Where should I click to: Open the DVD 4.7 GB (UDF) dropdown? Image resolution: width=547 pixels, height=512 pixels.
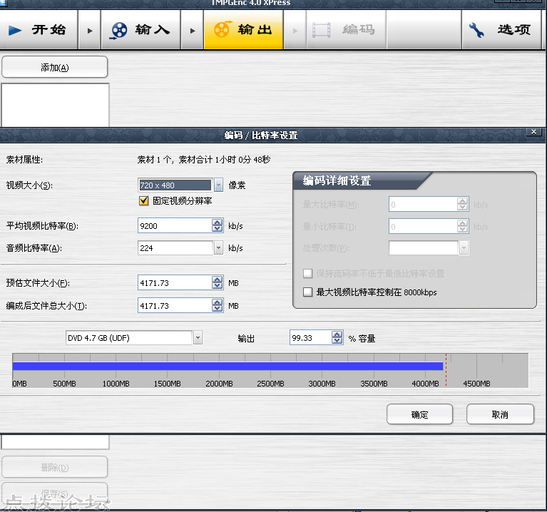pos(198,337)
